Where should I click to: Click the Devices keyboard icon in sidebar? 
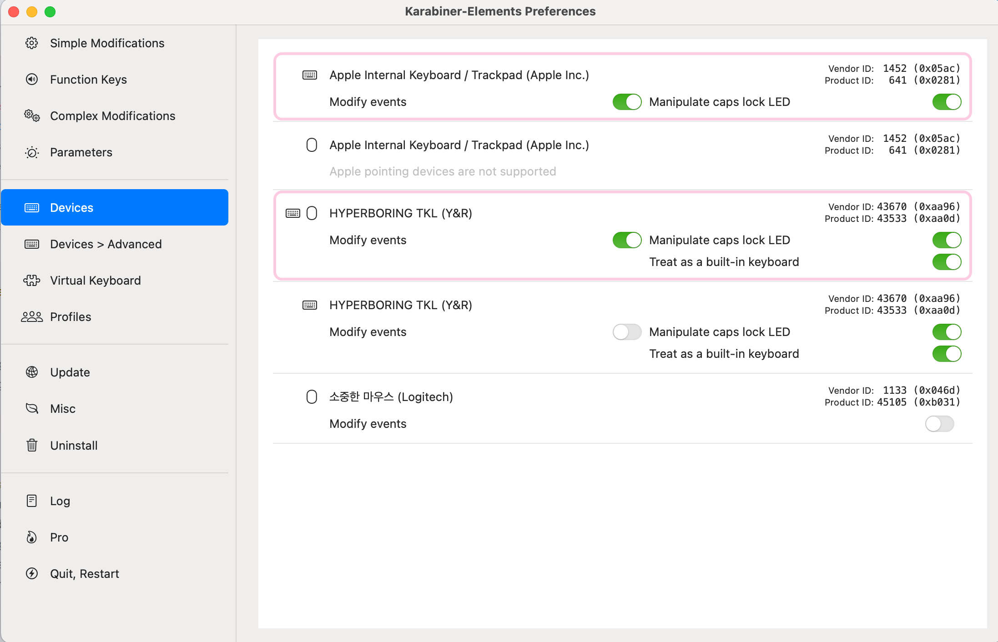coord(31,208)
